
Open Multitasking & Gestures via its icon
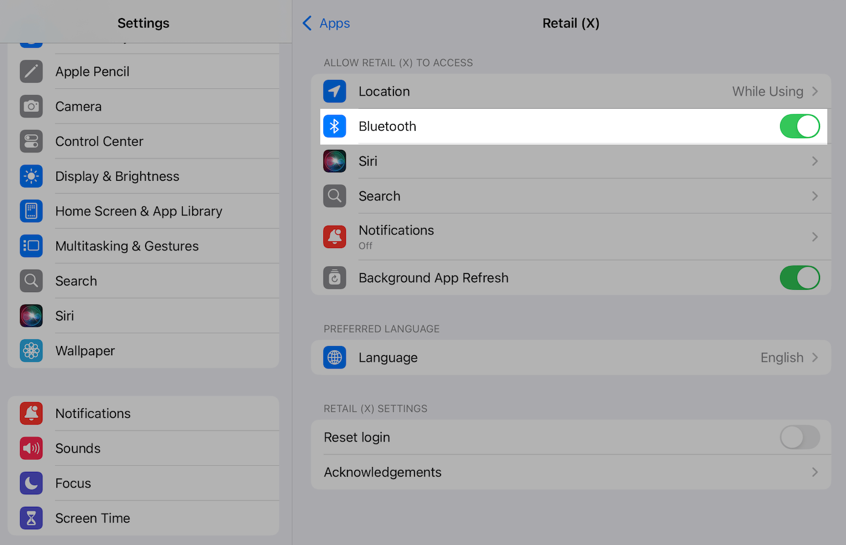31,246
